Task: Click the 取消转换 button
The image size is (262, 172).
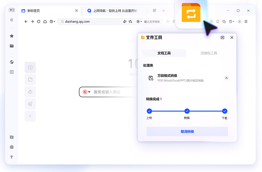Action: tap(187, 131)
